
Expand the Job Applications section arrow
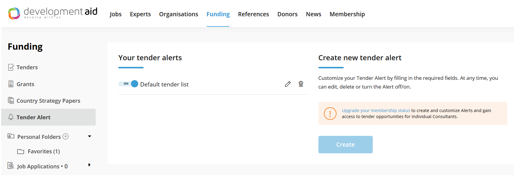click(x=89, y=165)
